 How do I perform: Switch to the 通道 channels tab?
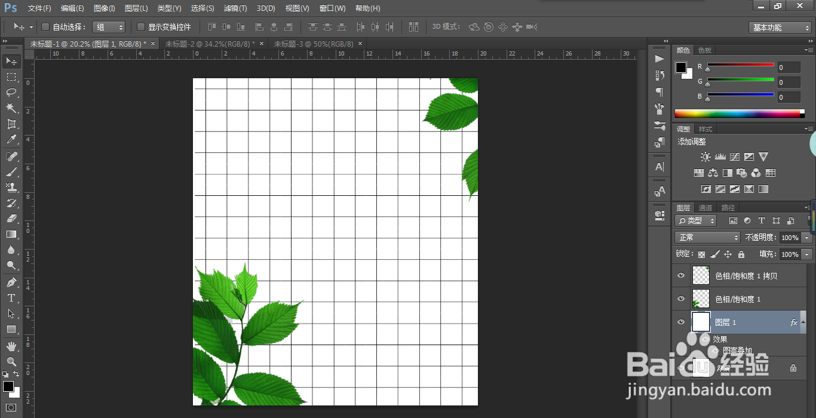705,208
